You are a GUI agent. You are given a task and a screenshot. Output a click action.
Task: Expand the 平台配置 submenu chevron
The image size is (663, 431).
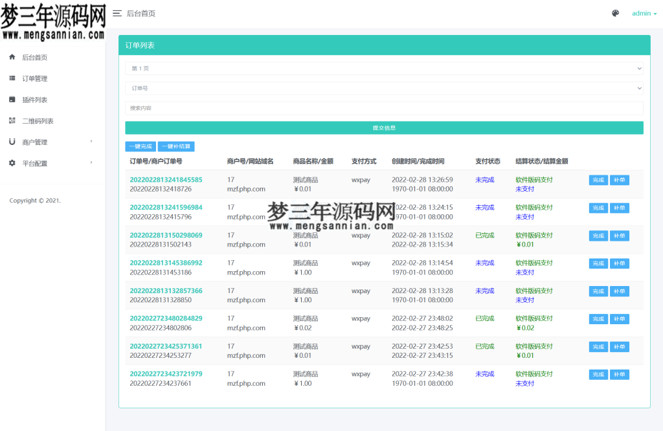pyautogui.click(x=91, y=162)
